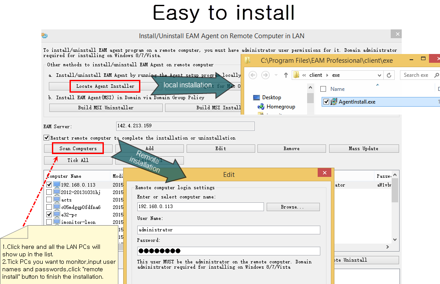Click the Computer Name column header
This screenshot has width=440, height=284.
64,176
